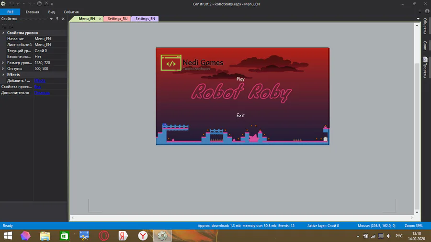
Task: Click the Zoom: 39% status text
Action: pos(413,226)
